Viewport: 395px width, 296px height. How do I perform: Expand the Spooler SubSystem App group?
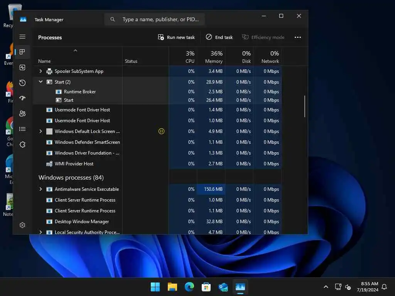click(x=41, y=71)
